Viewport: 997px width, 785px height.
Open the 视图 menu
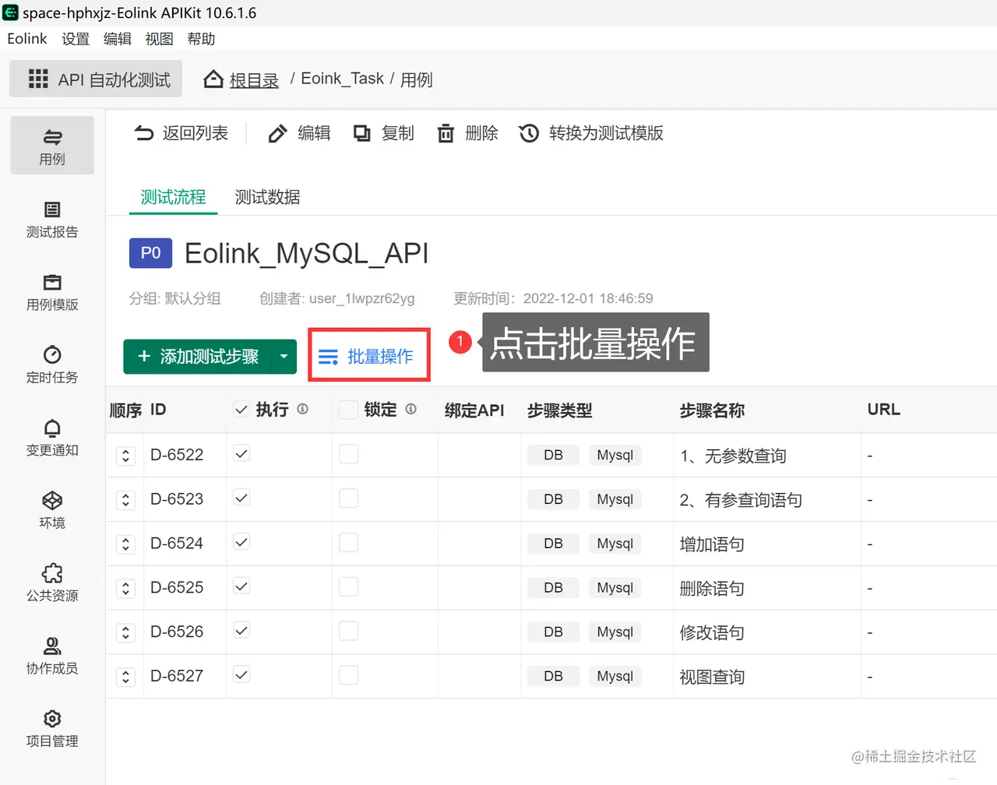coord(160,39)
